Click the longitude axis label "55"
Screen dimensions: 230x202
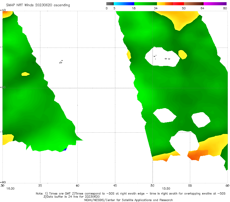[190, 186]
